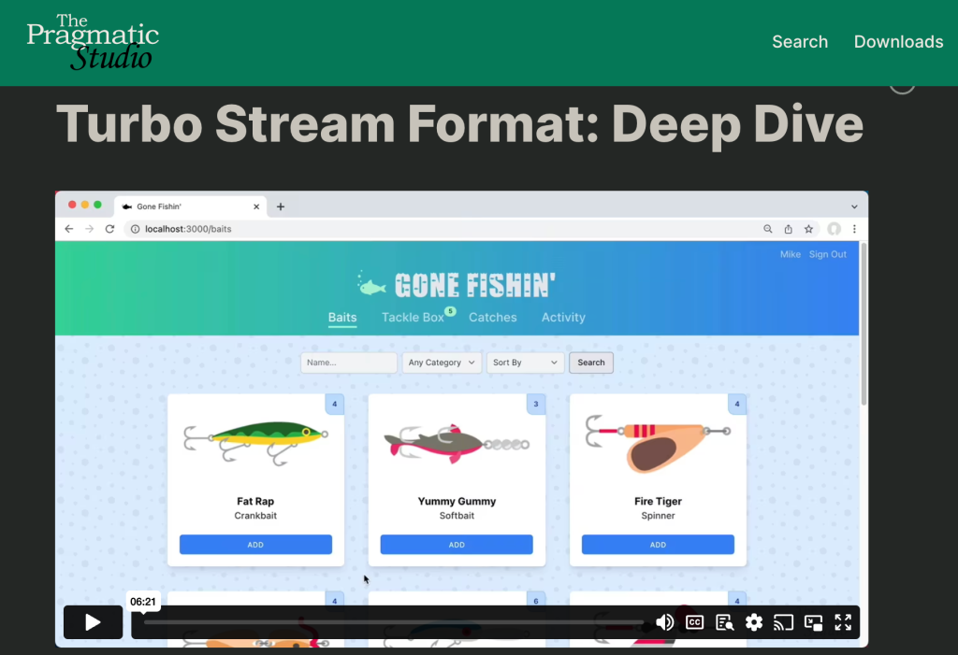
Task: Click The Pragmatic Studio logo
Action: (x=93, y=41)
